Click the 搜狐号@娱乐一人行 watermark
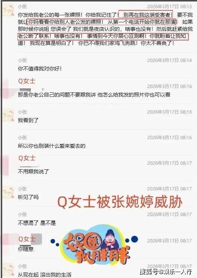 coord(166,271)
